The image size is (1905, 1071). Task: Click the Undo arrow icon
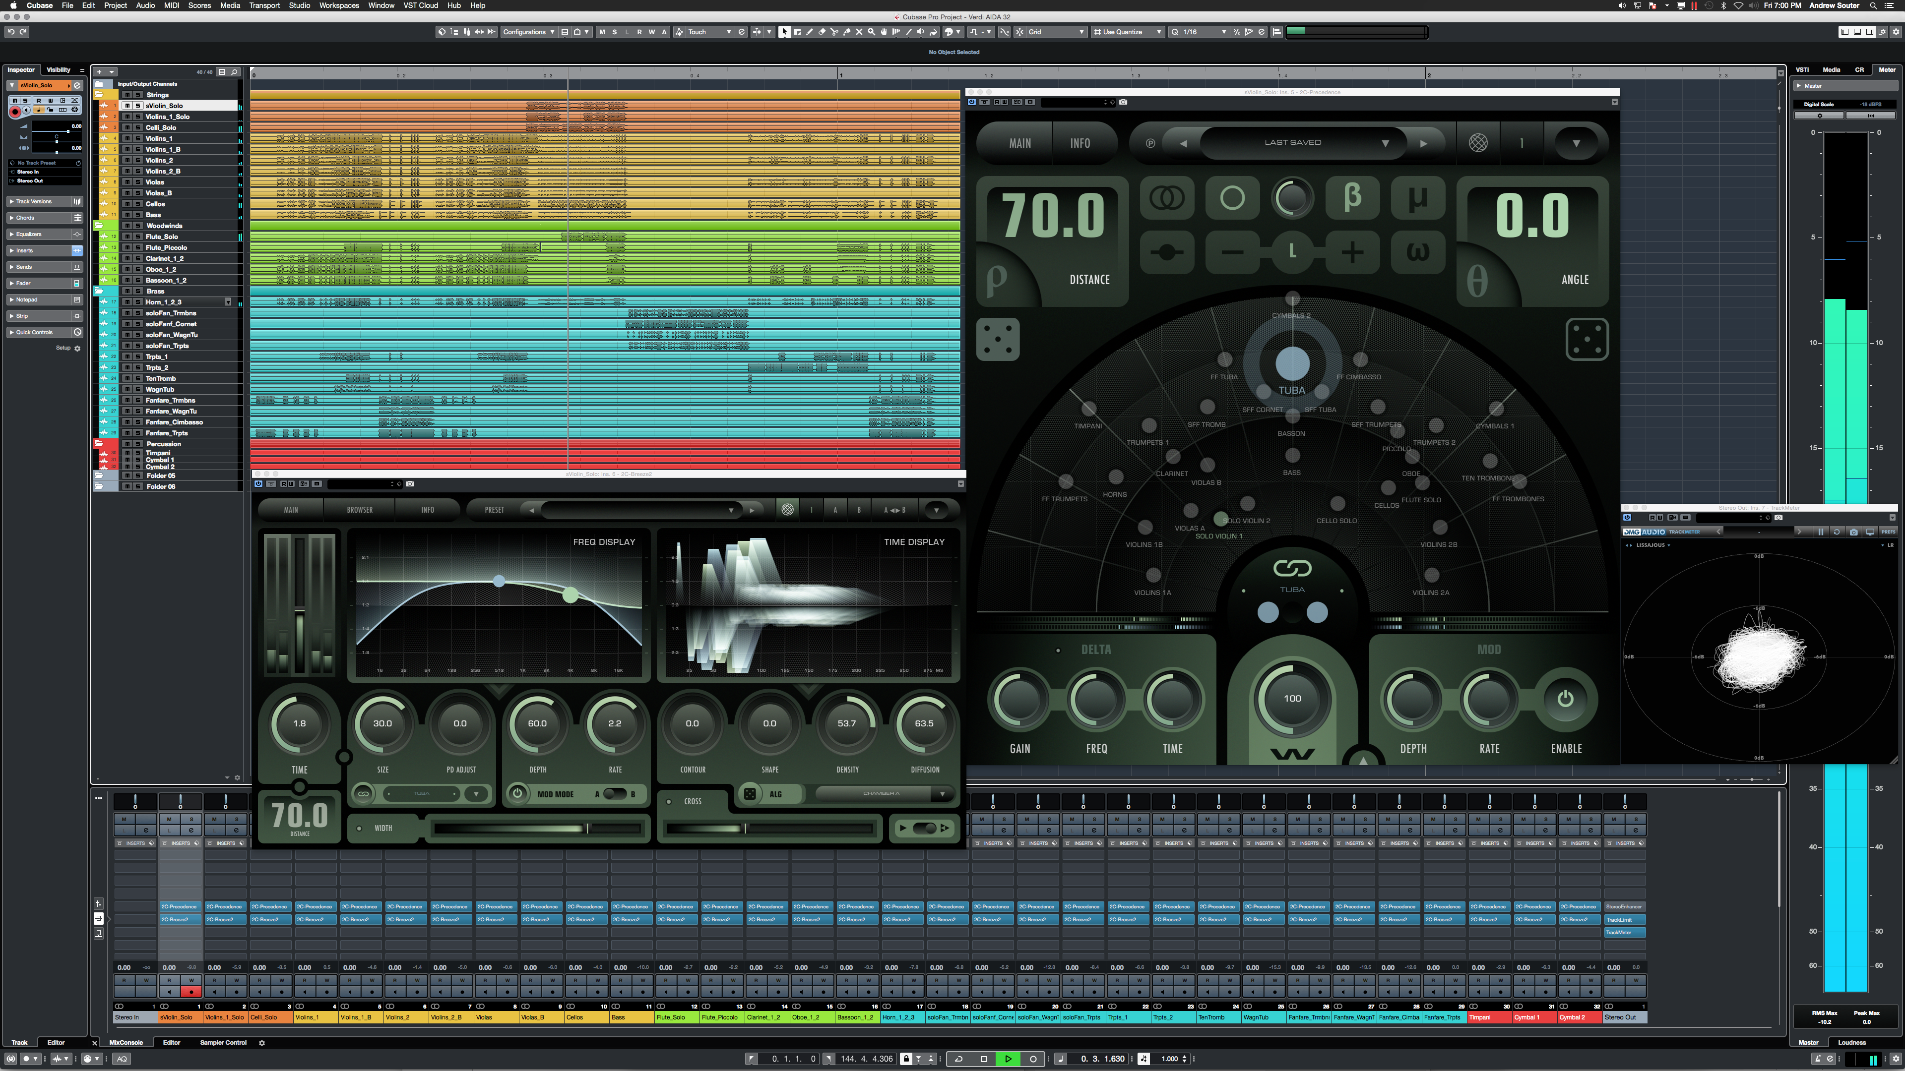10,32
